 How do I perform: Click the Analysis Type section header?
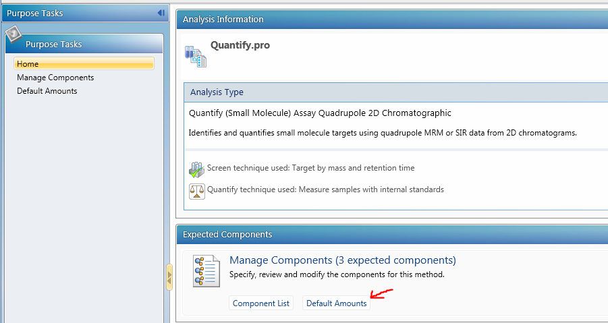[x=396, y=92]
